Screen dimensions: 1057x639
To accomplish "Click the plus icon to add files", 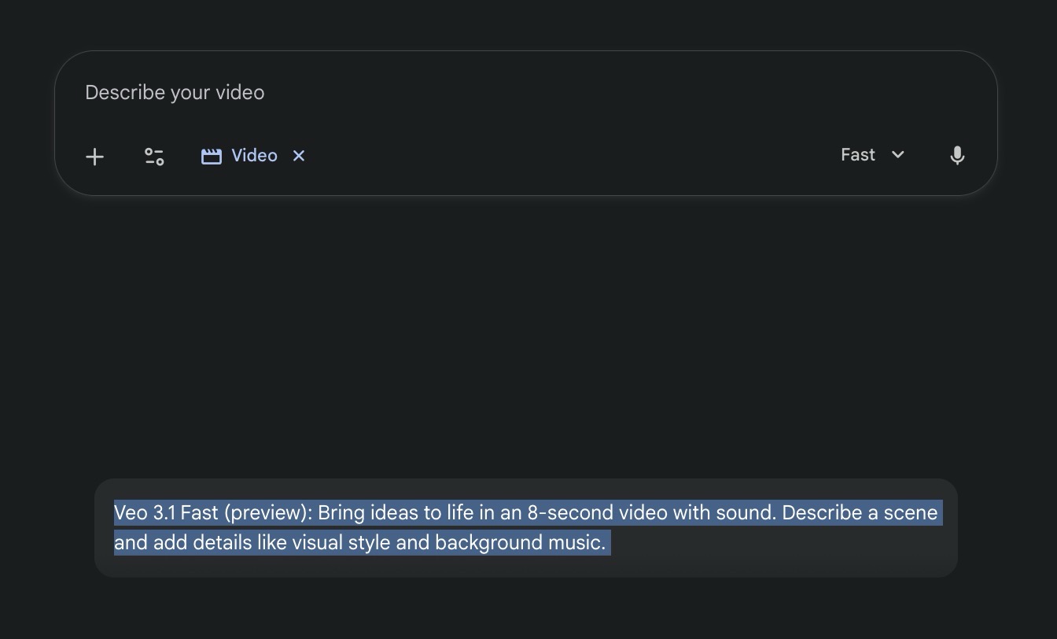I will click(x=94, y=157).
